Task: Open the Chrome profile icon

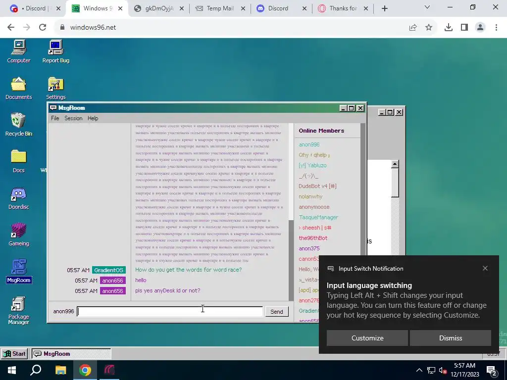Action: pos(480,28)
